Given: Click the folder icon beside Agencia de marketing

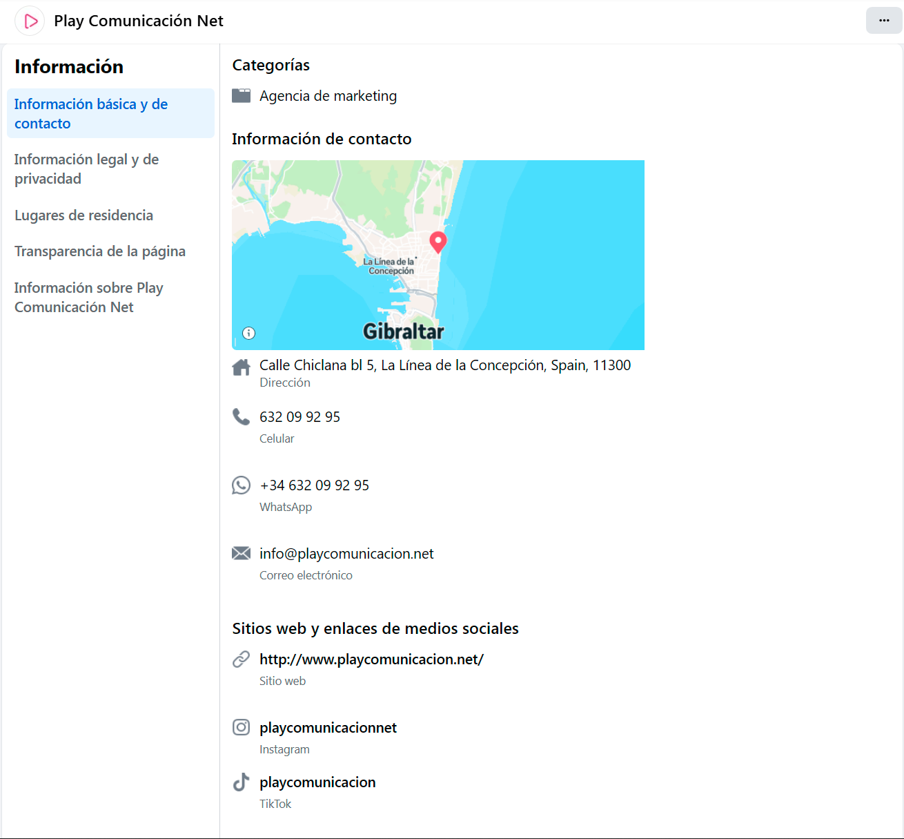Looking at the screenshot, I should 241,95.
